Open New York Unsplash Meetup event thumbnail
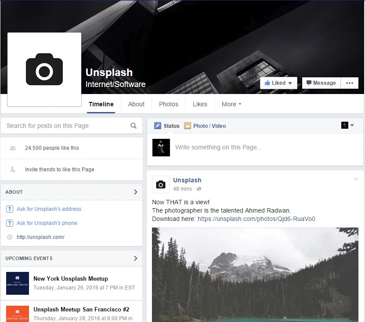Image resolution: width=365 pixels, height=322 pixels. coord(18,283)
